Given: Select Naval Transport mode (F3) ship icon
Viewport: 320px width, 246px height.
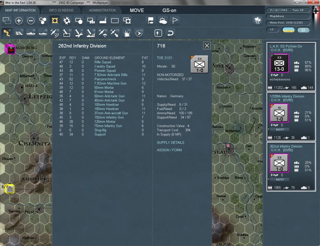Looking at the screenshot, I should [31, 33].
